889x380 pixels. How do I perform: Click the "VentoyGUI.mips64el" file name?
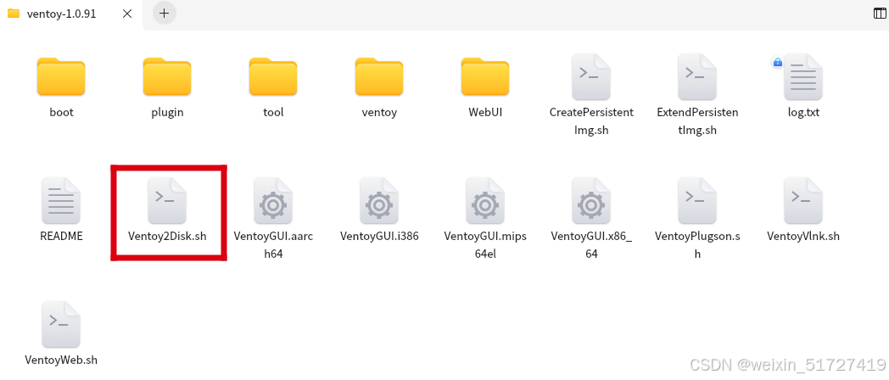485,244
